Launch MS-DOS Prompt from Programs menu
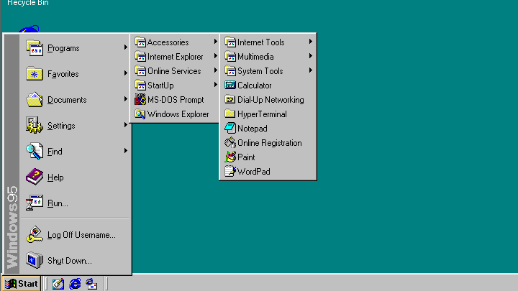Image resolution: width=518 pixels, height=291 pixels. tap(176, 100)
